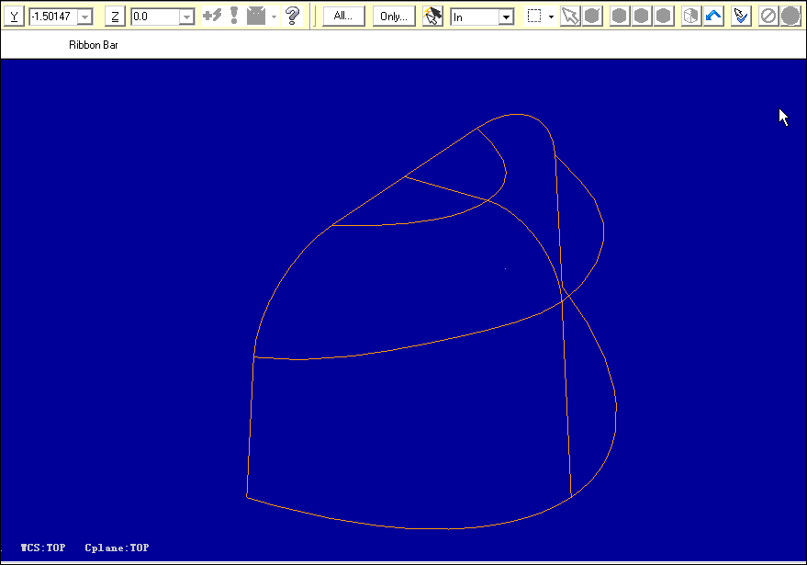Toggle the double-checkmark selection icon
Screen dimensions: 807x565
pos(740,15)
